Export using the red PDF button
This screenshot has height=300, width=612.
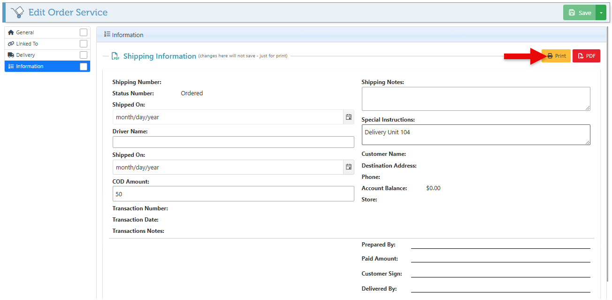586,56
